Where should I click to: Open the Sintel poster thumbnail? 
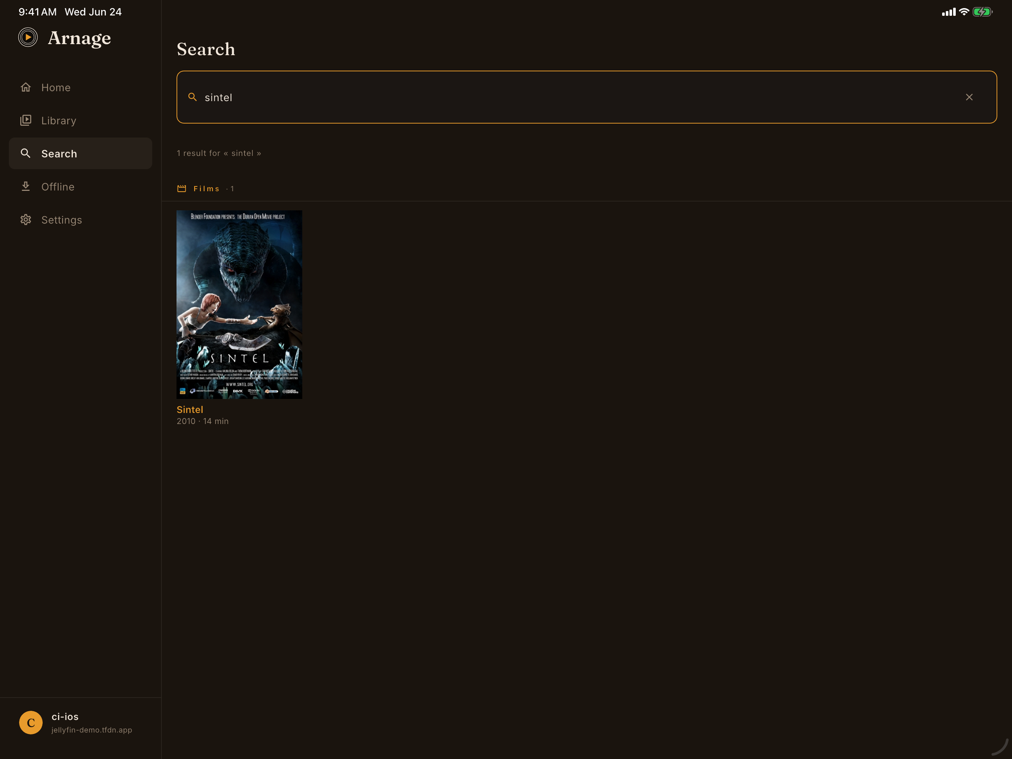tap(239, 304)
